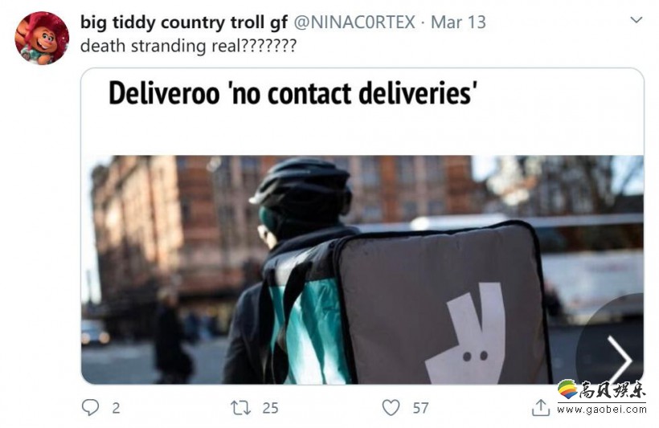Click the reply speech bubble icon

pyautogui.click(x=90, y=407)
